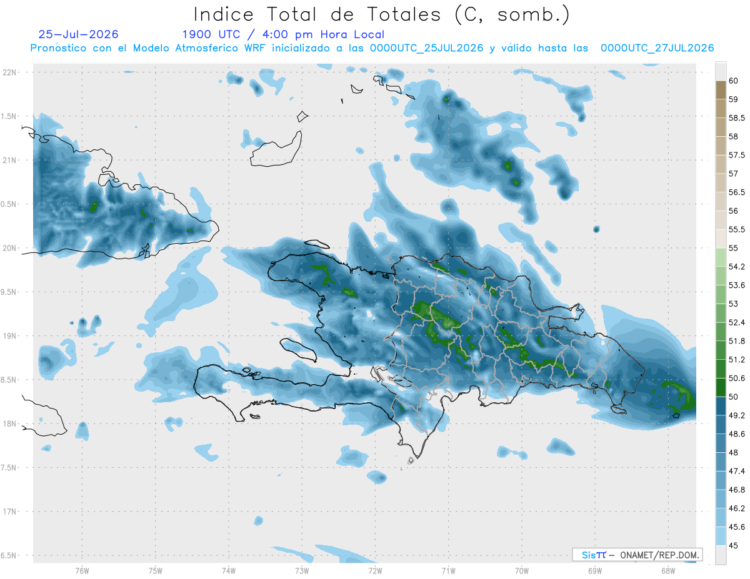Image resolution: width=750 pixels, height=579 pixels.
Task: Click the '1900 UTC / 4:00 pm Hora Local' text
Action: coord(283,34)
